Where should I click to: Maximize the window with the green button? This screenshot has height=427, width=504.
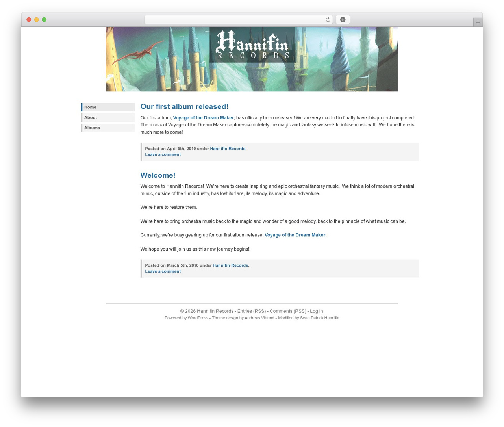(x=44, y=20)
